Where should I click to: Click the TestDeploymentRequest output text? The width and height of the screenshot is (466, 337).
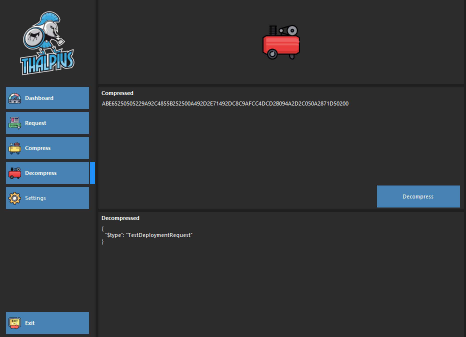(159, 235)
